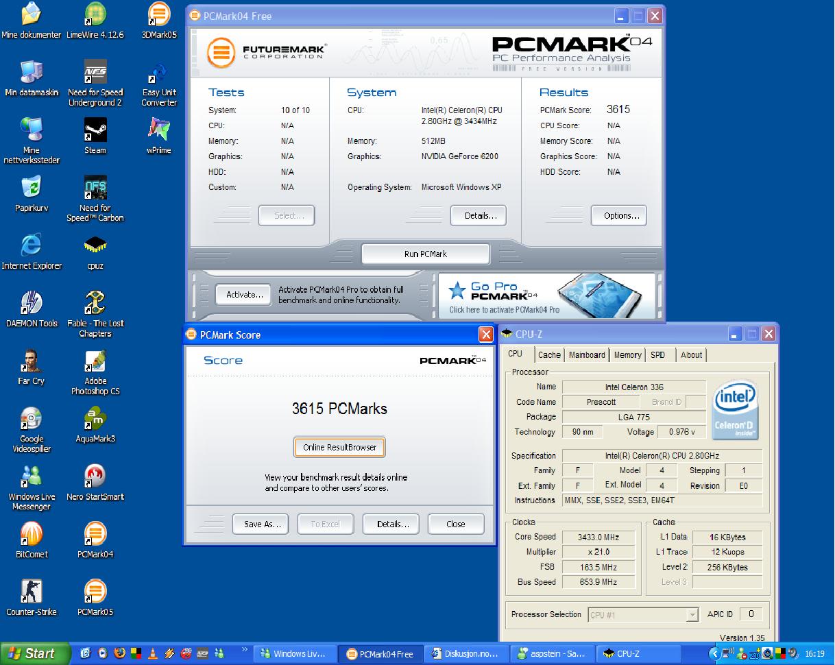Click Details... in PCMark Score dialog
The height and width of the screenshot is (665, 835).
coord(391,524)
